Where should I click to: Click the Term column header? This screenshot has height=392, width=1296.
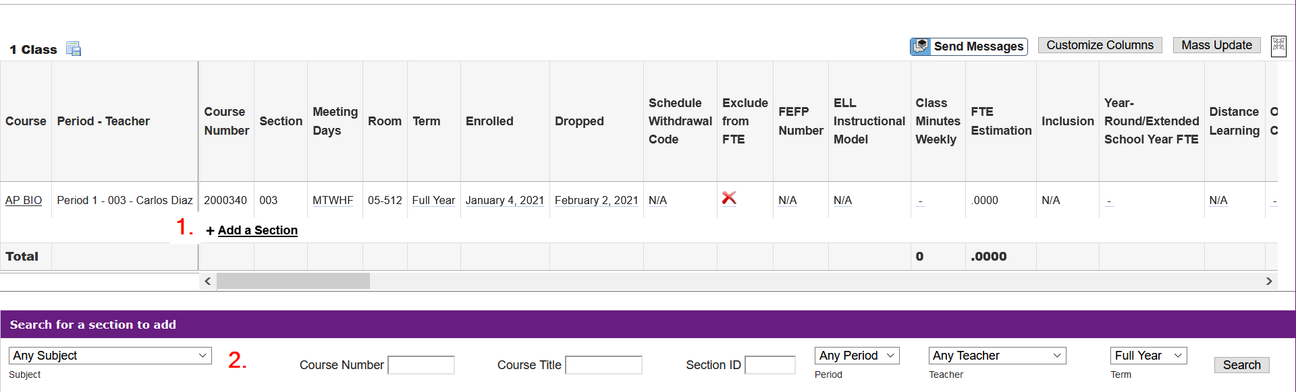coord(427,121)
